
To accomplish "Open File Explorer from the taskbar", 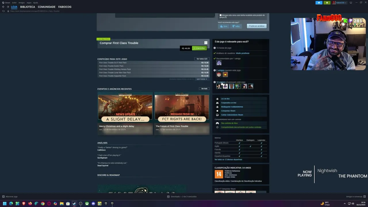I will pos(62,204).
